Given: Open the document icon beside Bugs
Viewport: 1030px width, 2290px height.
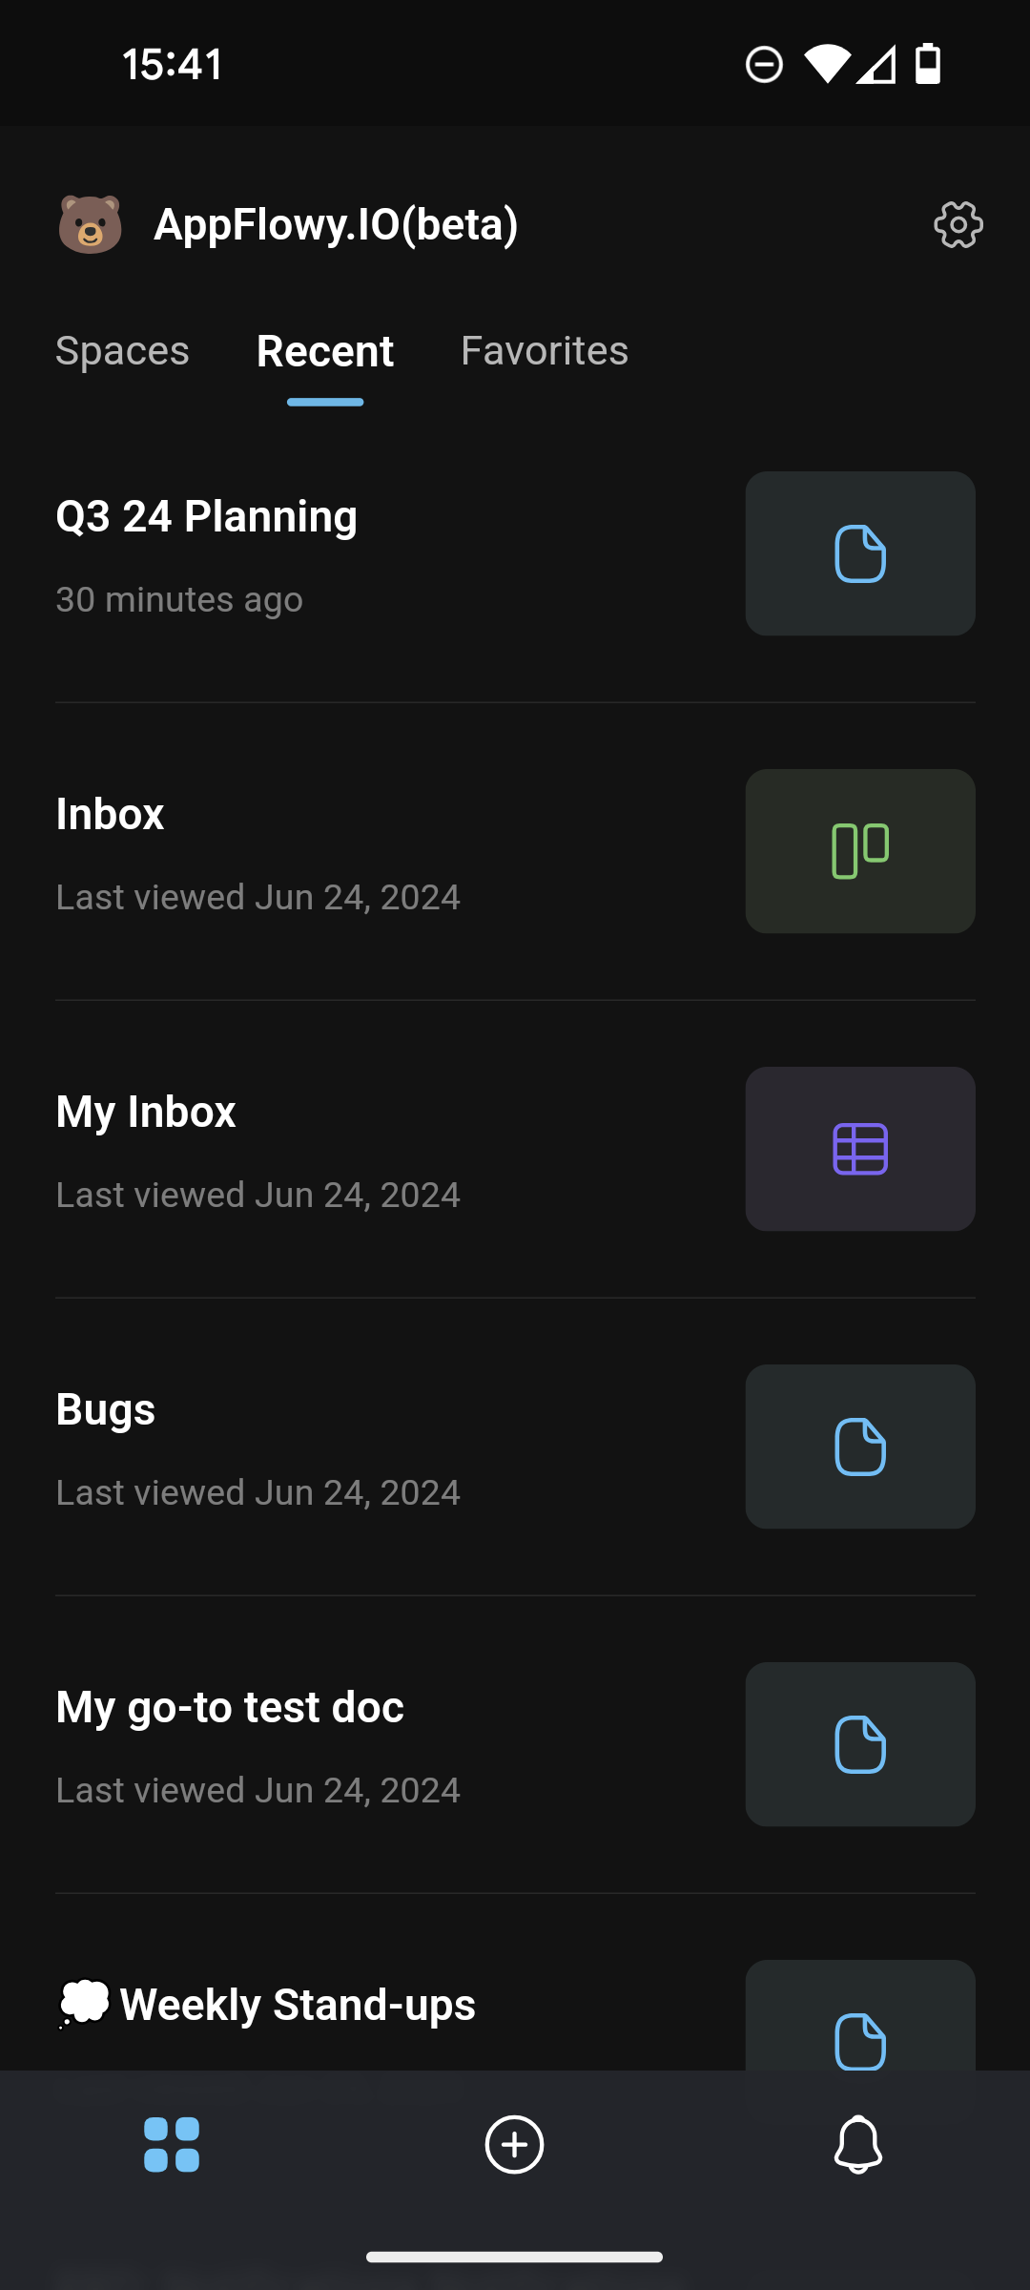Looking at the screenshot, I should pyautogui.click(x=860, y=1447).
